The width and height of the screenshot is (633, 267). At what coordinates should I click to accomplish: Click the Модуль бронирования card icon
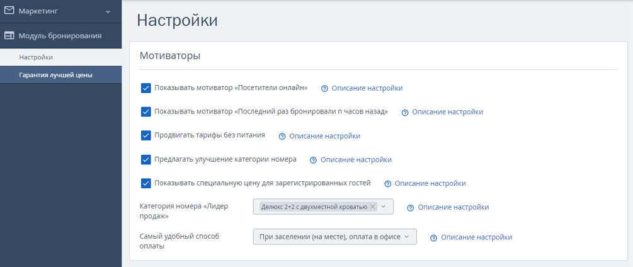pyautogui.click(x=9, y=35)
